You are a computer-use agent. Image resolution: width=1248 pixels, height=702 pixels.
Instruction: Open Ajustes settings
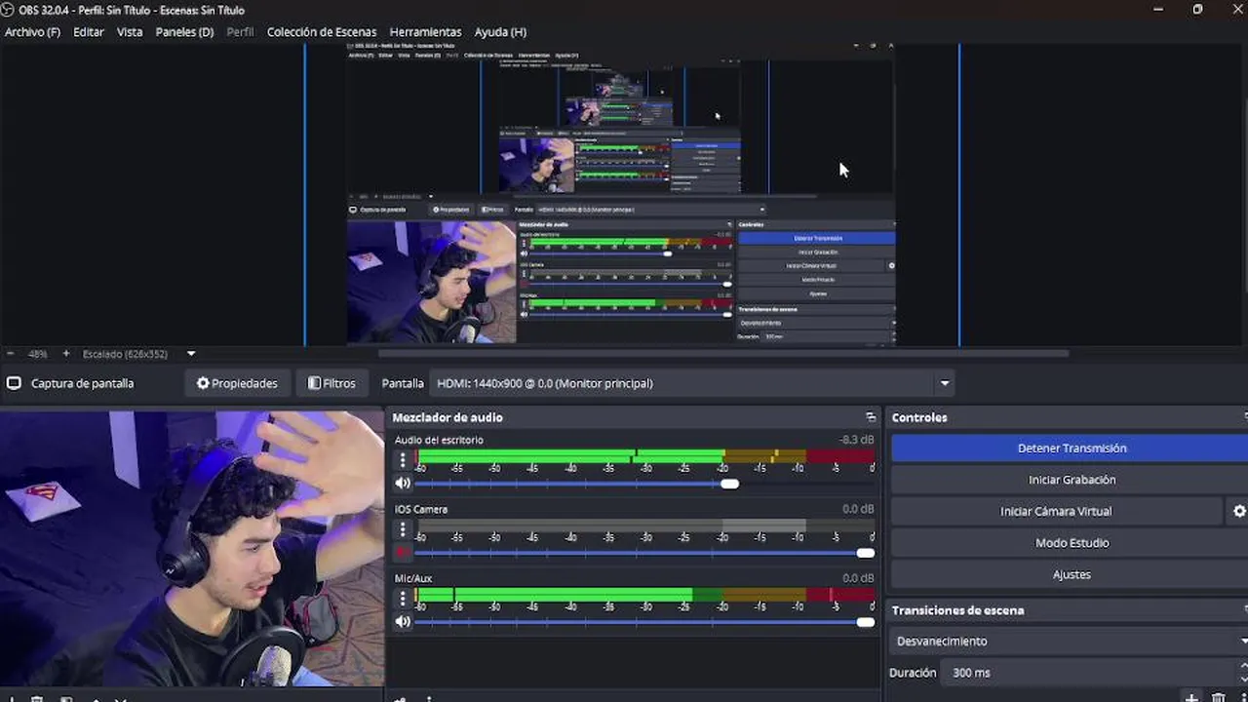pos(1072,574)
